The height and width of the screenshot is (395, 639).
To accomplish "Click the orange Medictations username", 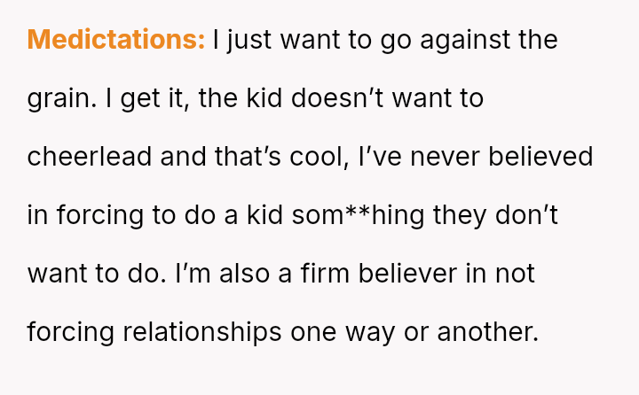I will click(x=116, y=40).
